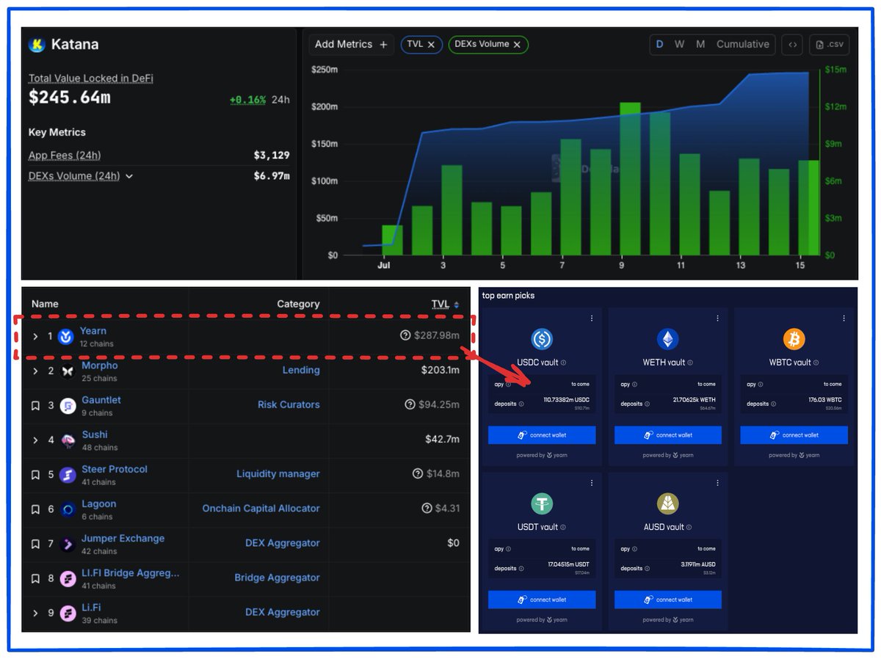Open the Risk Curators category link
881x659 pixels.
tap(289, 405)
